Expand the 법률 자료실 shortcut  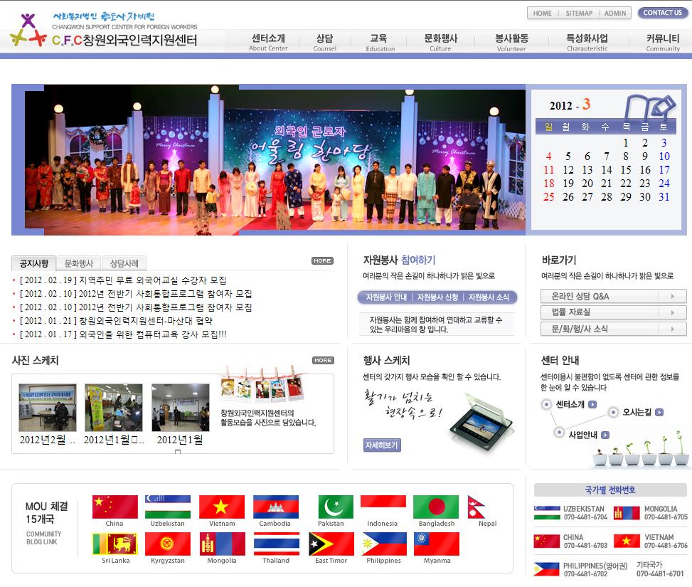614,312
